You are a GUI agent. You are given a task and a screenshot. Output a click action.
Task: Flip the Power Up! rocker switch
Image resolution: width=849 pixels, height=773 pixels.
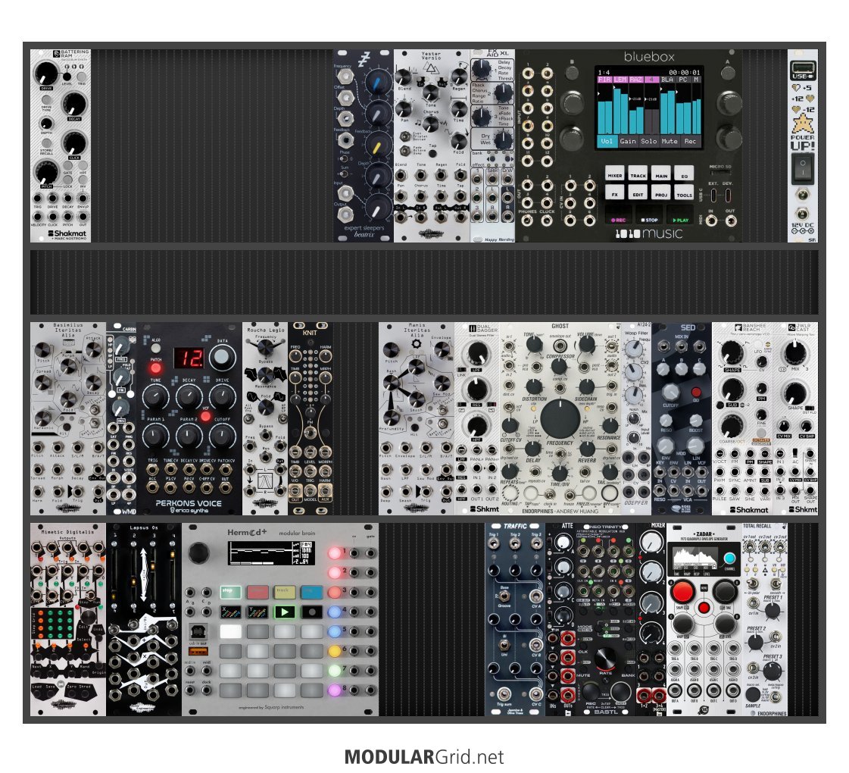click(x=803, y=167)
